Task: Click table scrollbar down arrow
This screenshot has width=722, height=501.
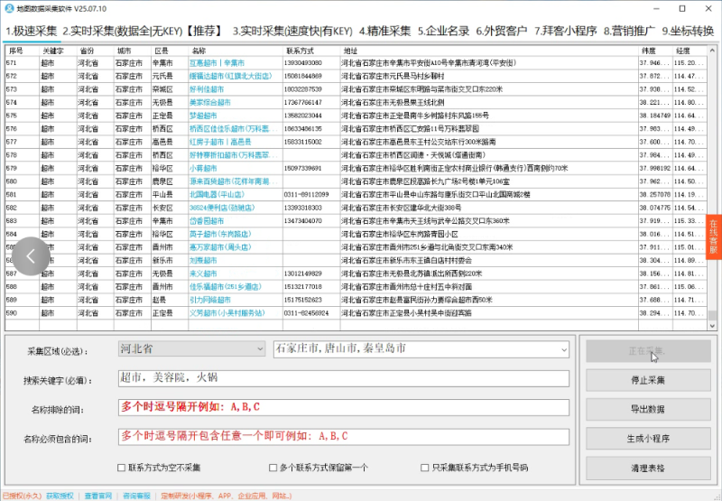Action: pos(712,326)
